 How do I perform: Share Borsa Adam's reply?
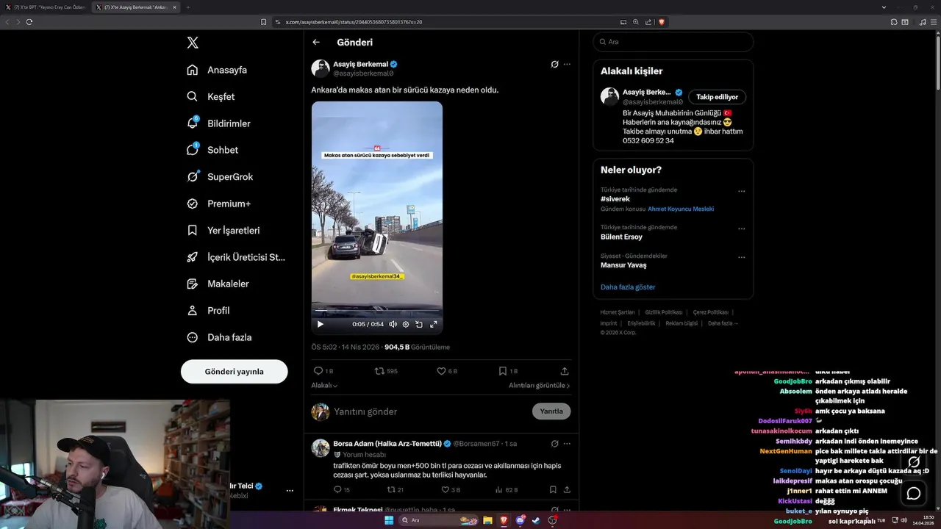pos(567,489)
